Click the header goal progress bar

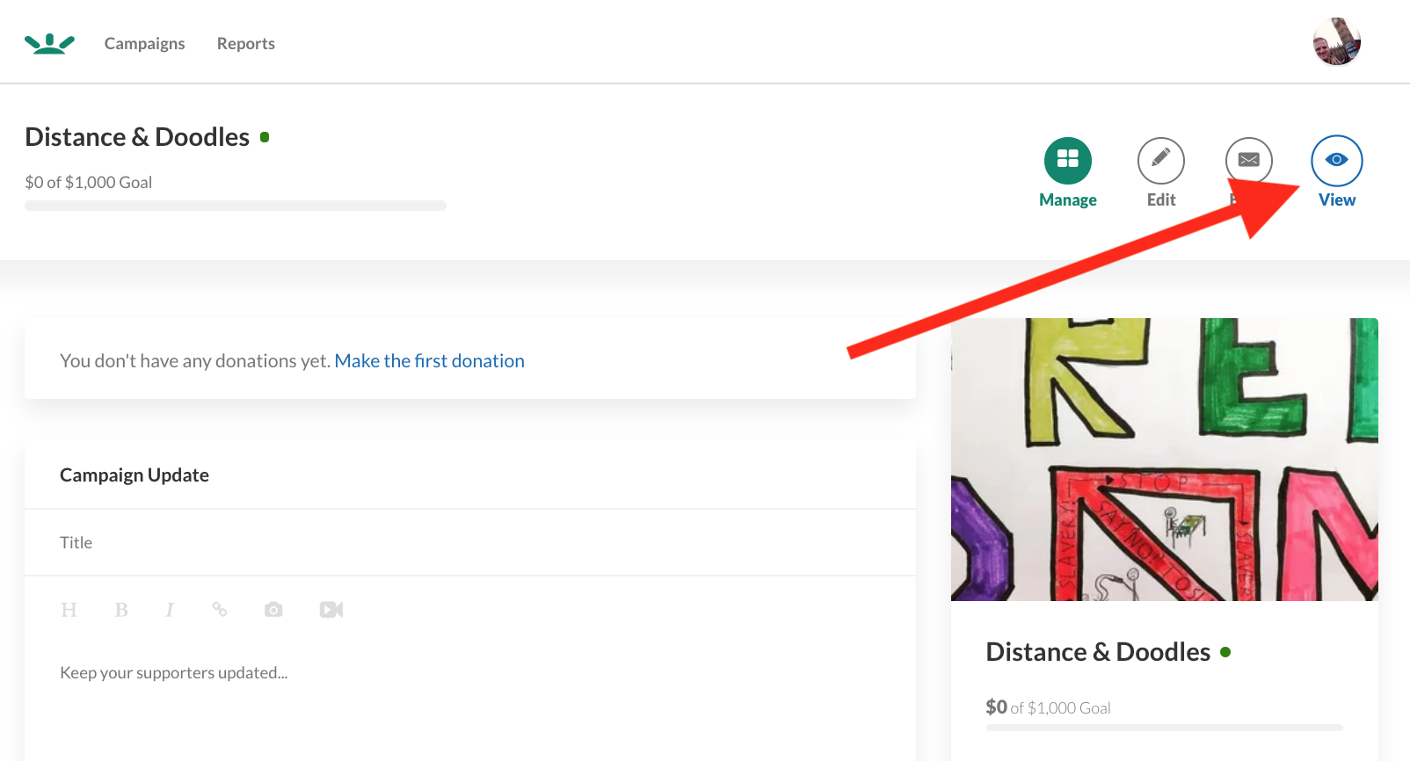point(236,206)
